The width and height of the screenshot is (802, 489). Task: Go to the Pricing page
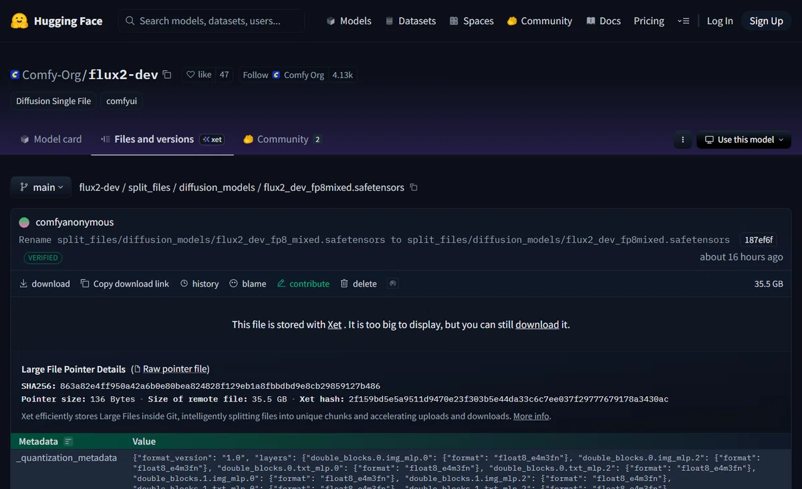649,21
